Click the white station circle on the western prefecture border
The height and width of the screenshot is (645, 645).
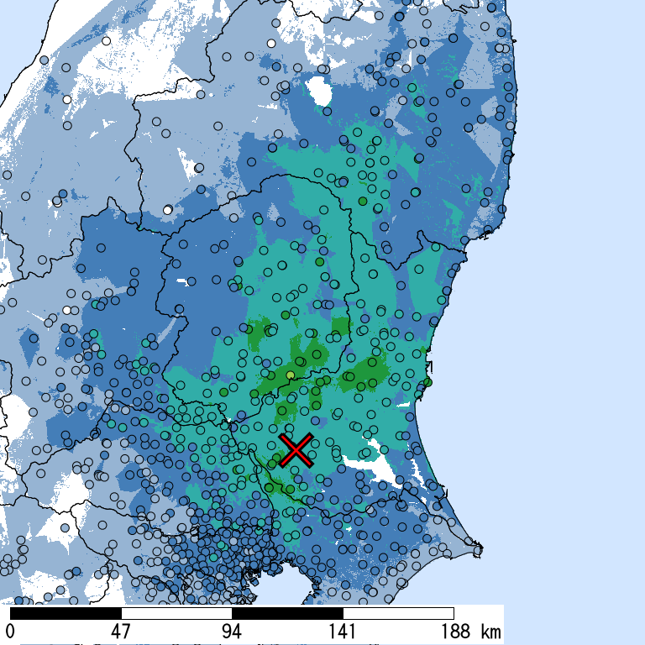pyautogui.click(x=168, y=209)
